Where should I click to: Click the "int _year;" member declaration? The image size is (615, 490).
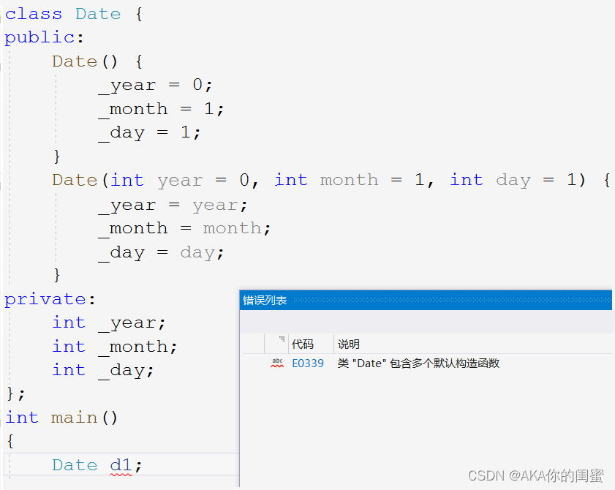pyautogui.click(x=109, y=324)
